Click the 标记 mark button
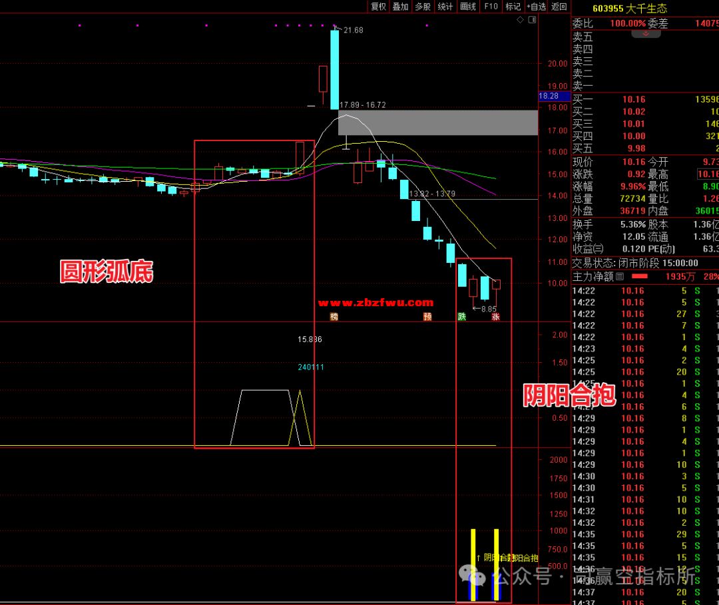 coord(513,7)
